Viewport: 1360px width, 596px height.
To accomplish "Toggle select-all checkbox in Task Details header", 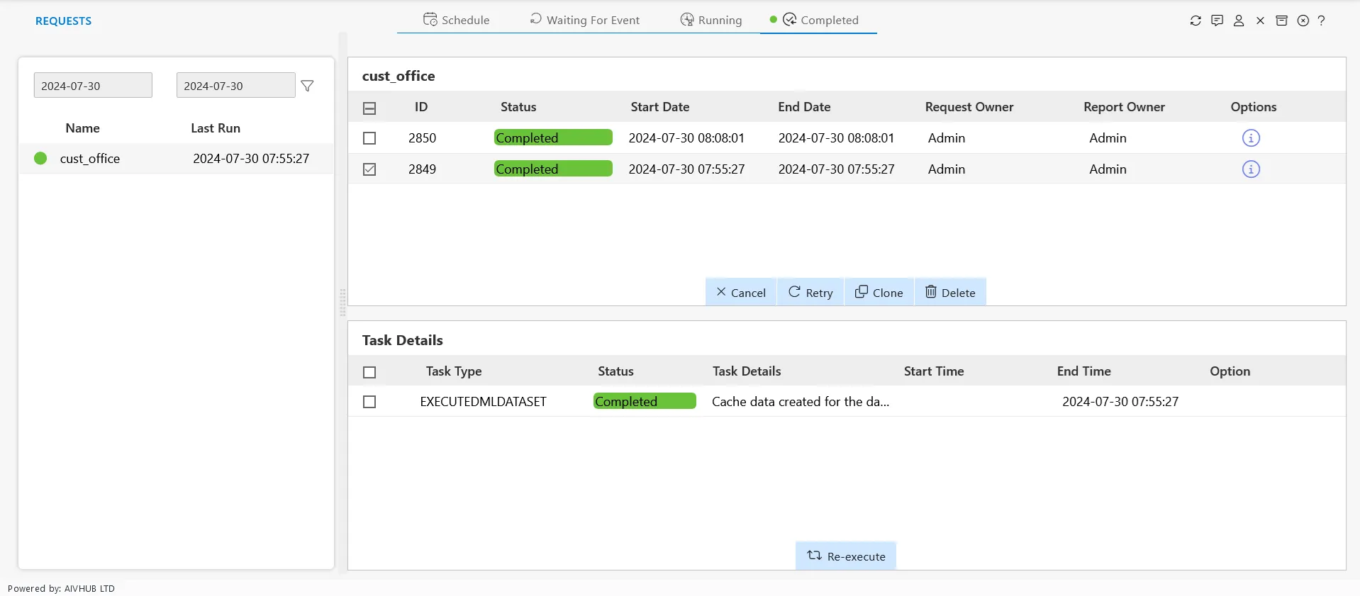I will (369, 372).
